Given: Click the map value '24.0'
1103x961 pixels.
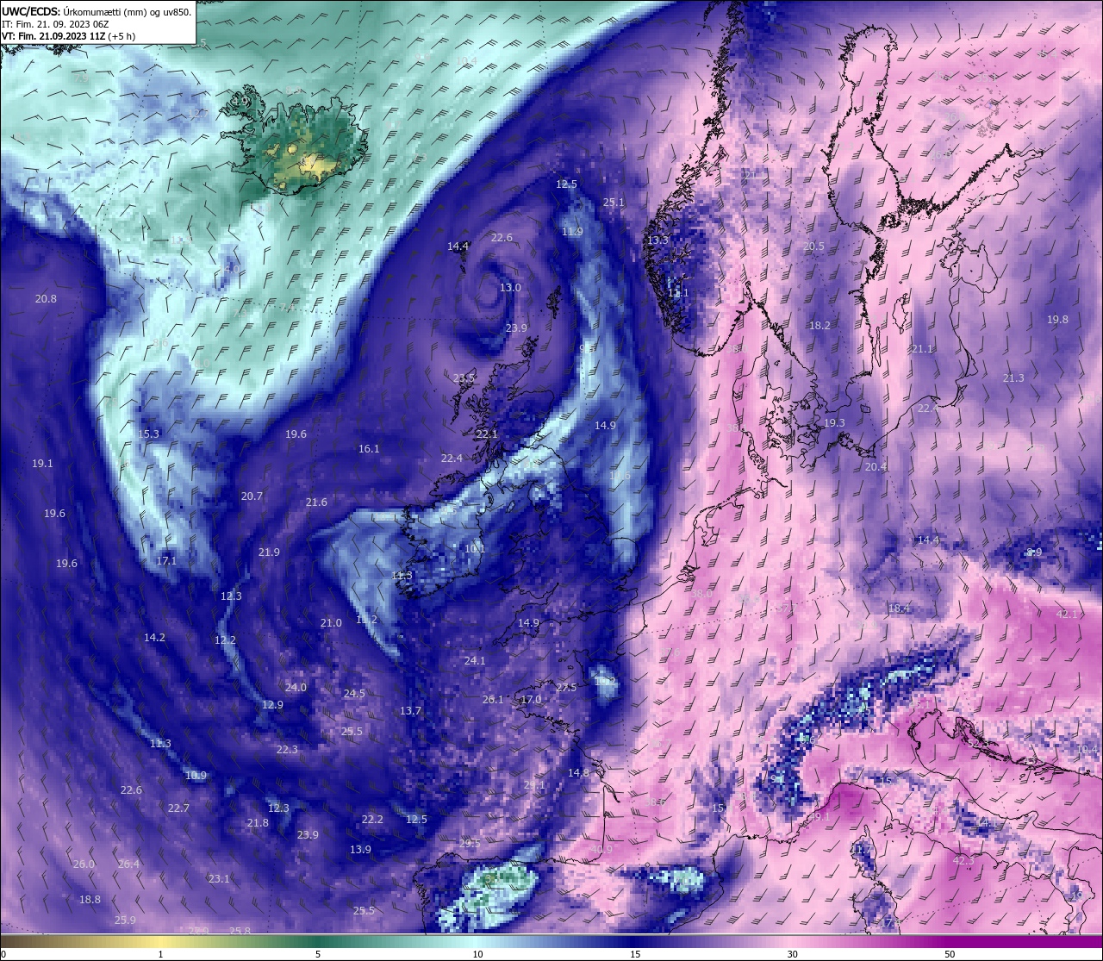Looking at the screenshot, I should coord(296,688).
